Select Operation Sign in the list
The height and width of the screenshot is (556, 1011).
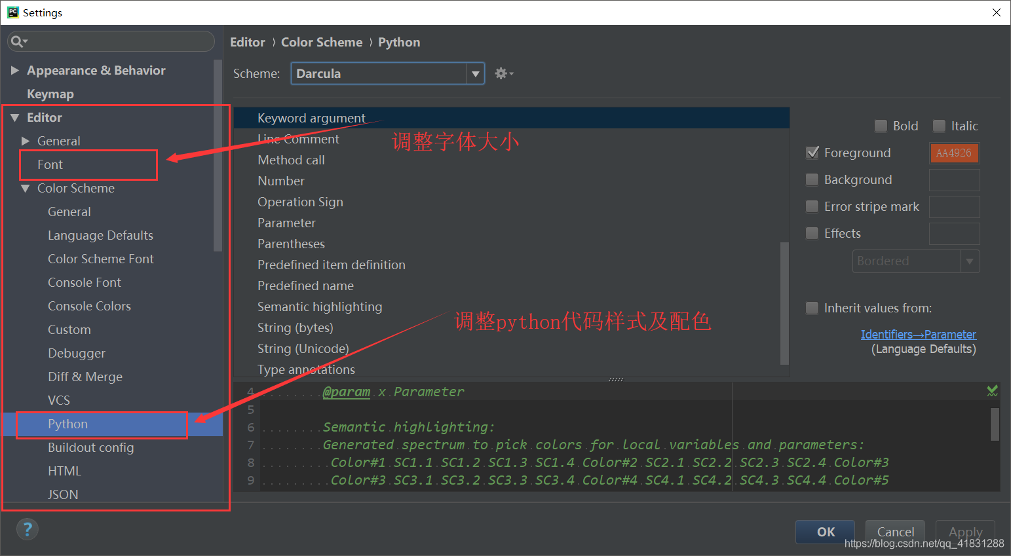point(511,202)
